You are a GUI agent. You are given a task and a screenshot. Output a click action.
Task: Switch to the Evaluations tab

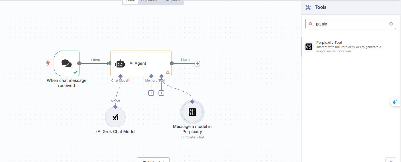172,1
